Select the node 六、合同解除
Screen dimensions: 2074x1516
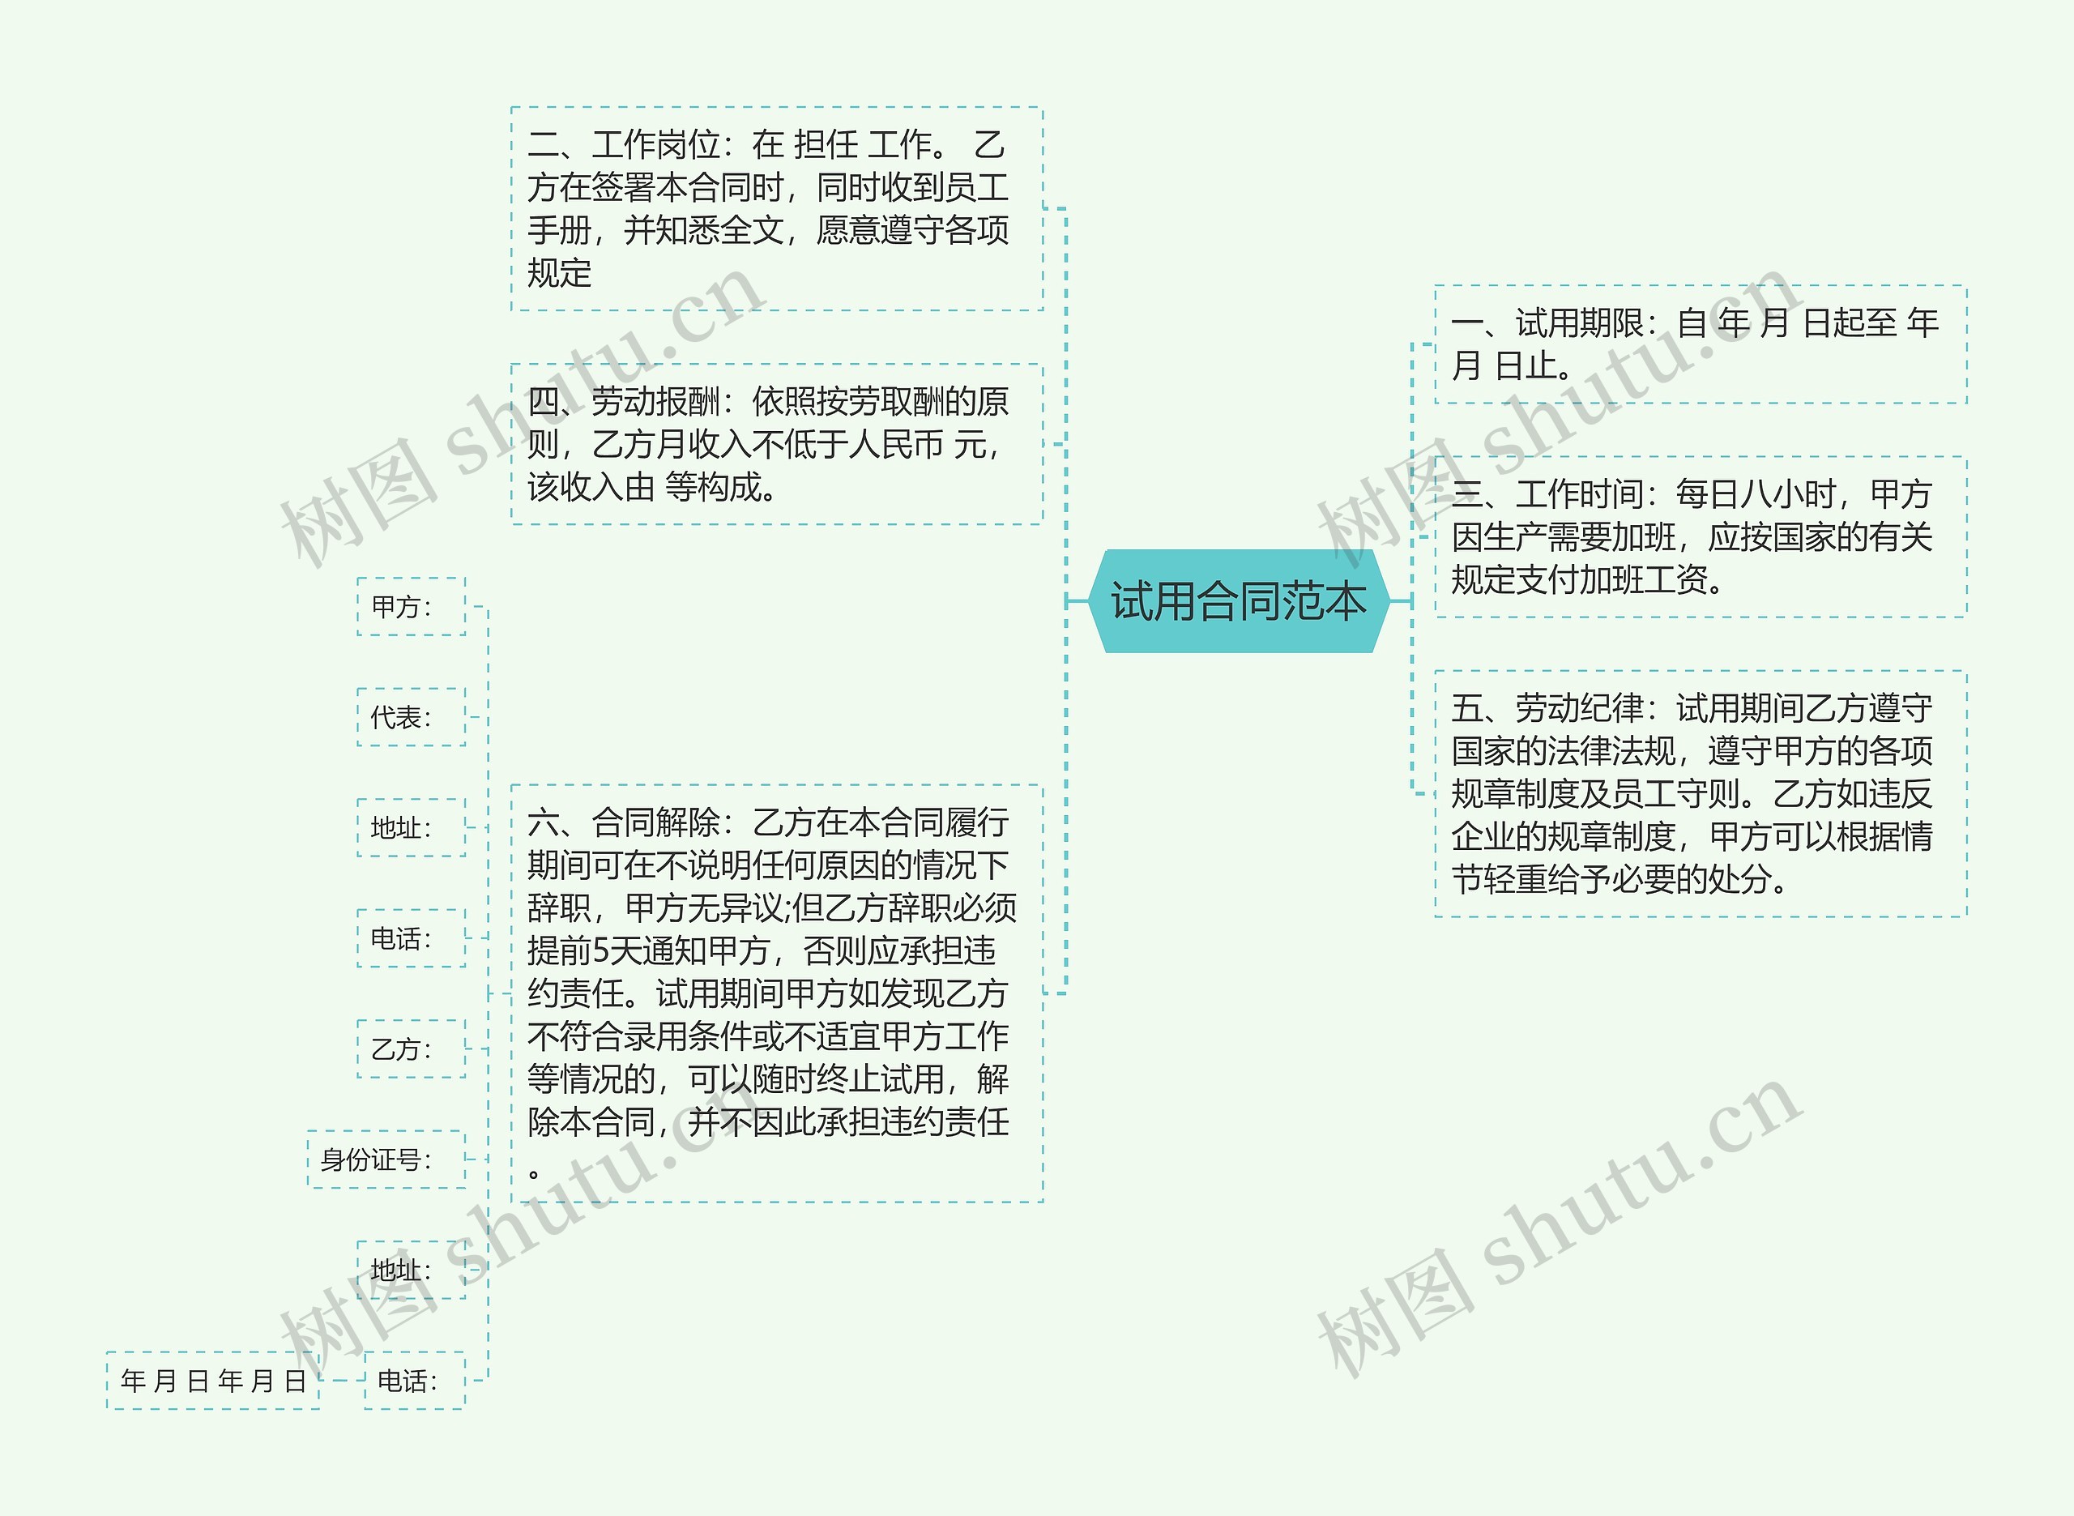pos(777,994)
